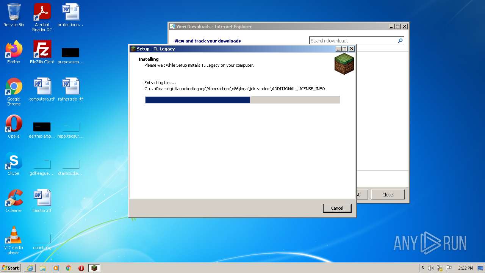Select the nonel.png desktop file
Image resolution: width=485 pixels, height=273 pixels.
tap(42, 243)
